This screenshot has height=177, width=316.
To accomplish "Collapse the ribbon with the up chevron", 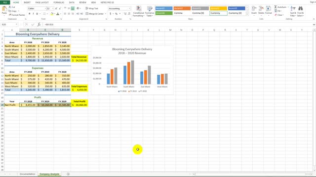I will pos(314,19).
